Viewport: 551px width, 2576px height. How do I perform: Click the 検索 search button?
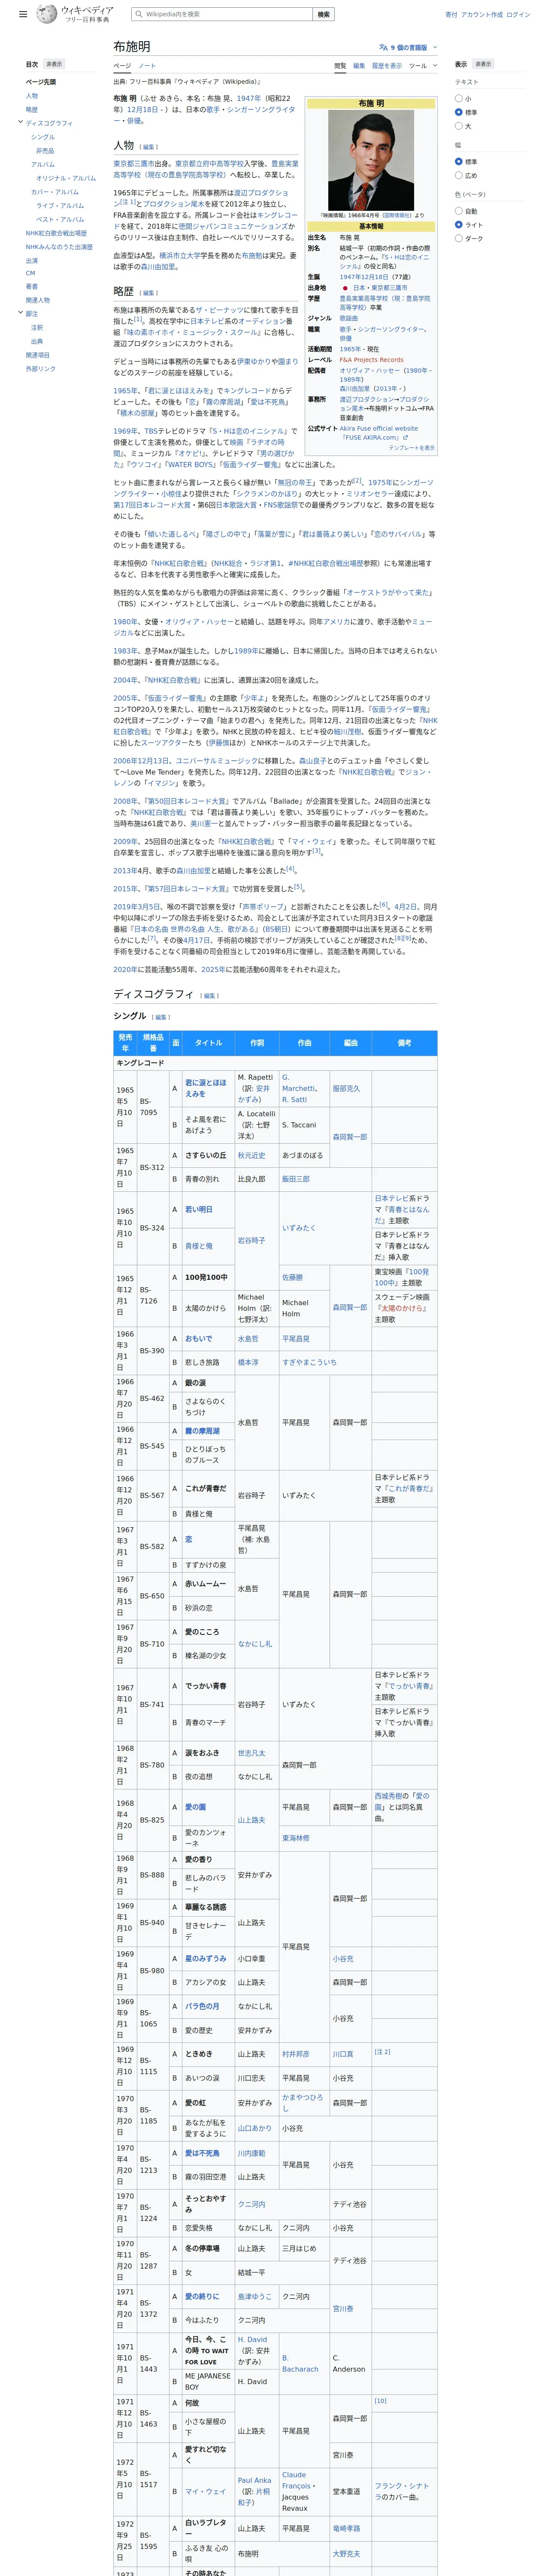click(x=323, y=14)
